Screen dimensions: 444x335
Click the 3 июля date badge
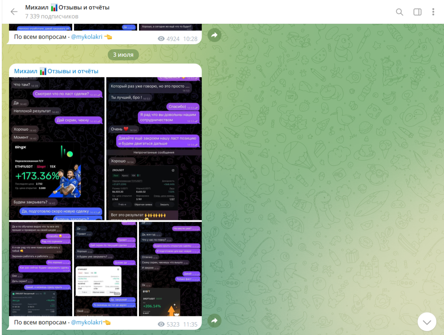(x=123, y=55)
